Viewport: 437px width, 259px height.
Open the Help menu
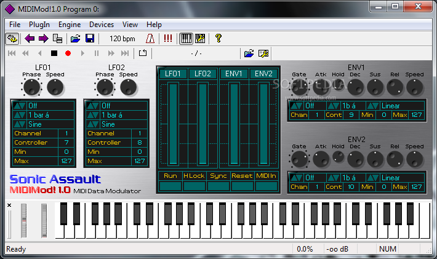(x=154, y=25)
